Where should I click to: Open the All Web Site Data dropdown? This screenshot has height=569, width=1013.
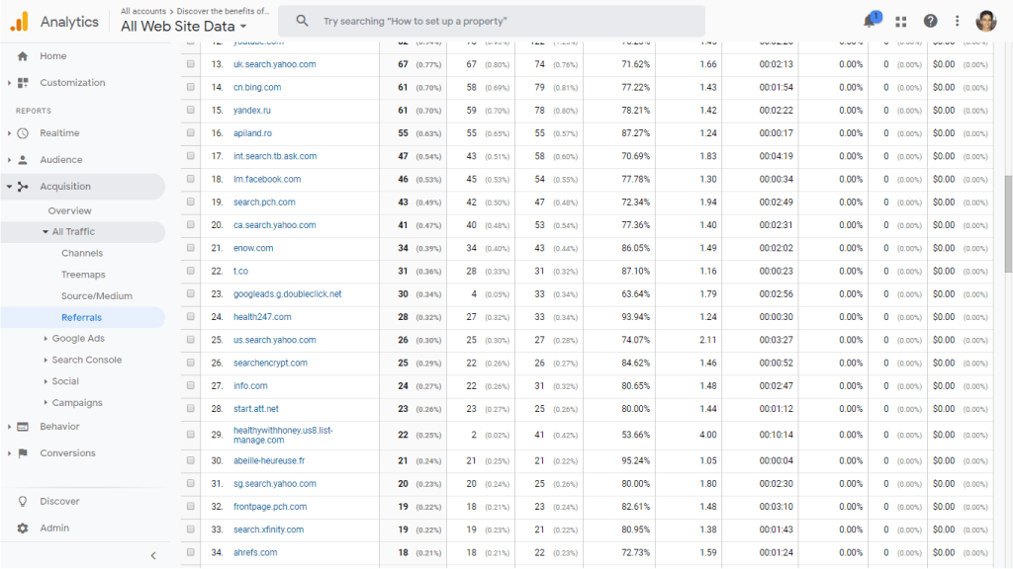(x=183, y=27)
